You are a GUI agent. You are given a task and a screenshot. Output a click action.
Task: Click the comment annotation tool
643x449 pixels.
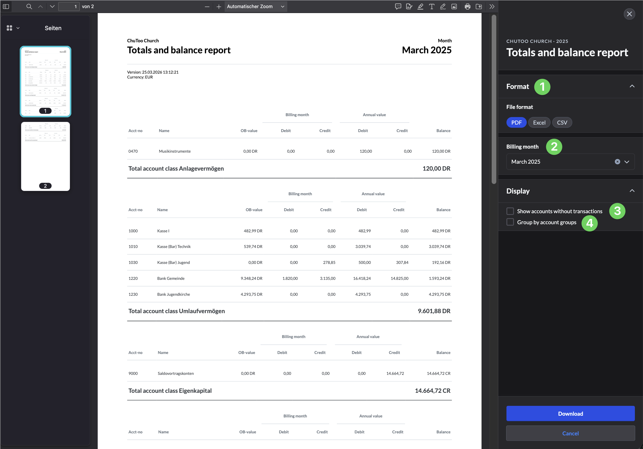pyautogui.click(x=398, y=6)
